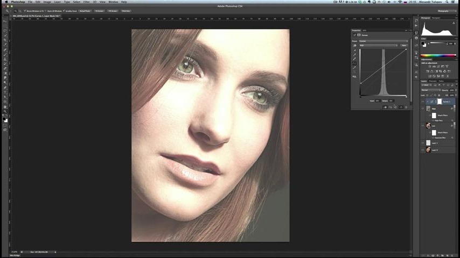This screenshot has height=258, width=460.
Task: Toggle Scrubby Zoom checkbox
Action: [64, 11]
